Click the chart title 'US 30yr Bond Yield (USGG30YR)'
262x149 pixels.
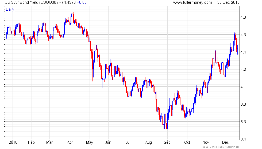[34, 2]
